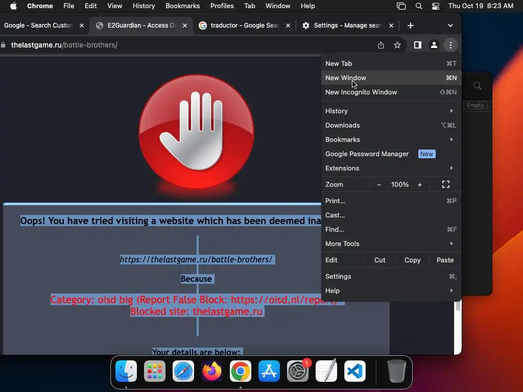
Task: Launch Safari from the Dock
Action: [x=183, y=371]
